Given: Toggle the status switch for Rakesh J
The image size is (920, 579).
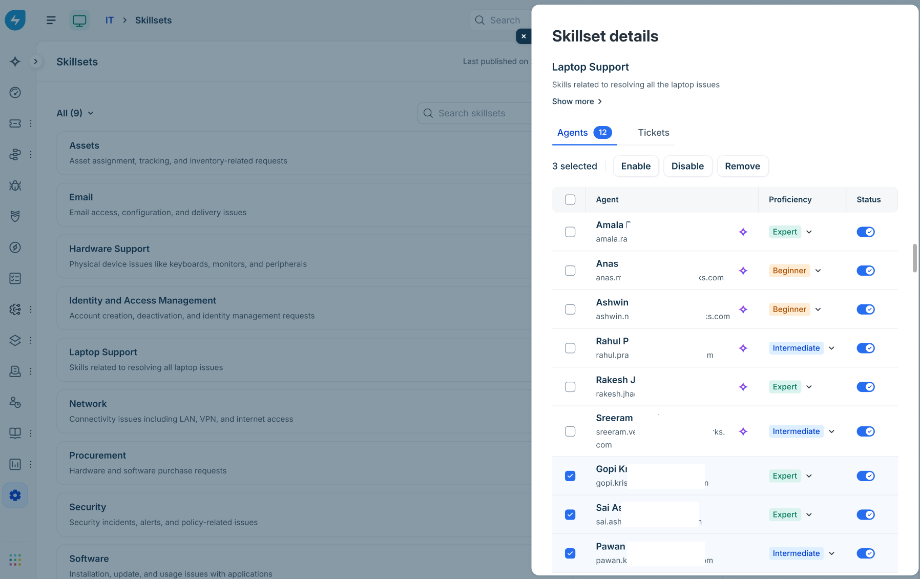Looking at the screenshot, I should (866, 387).
